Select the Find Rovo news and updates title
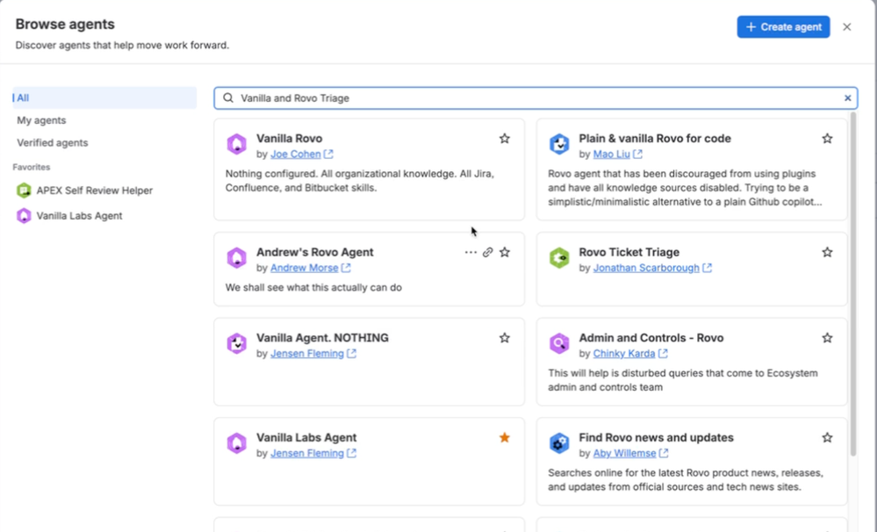The image size is (877, 532). 656,437
